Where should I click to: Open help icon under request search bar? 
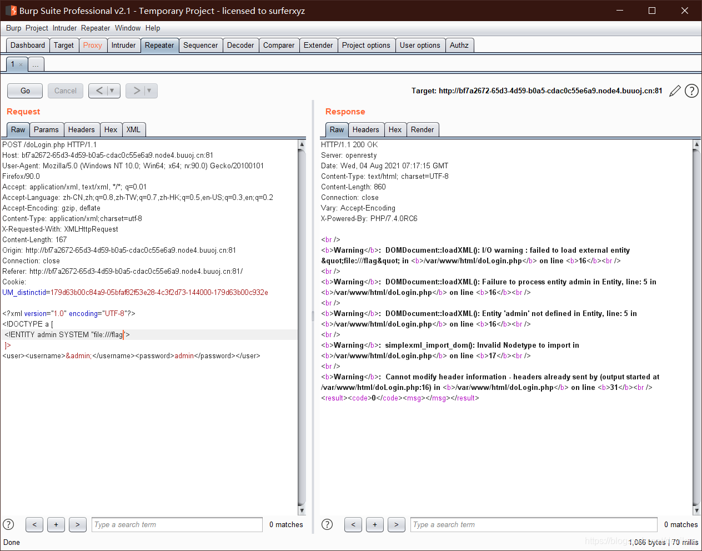tap(8, 524)
